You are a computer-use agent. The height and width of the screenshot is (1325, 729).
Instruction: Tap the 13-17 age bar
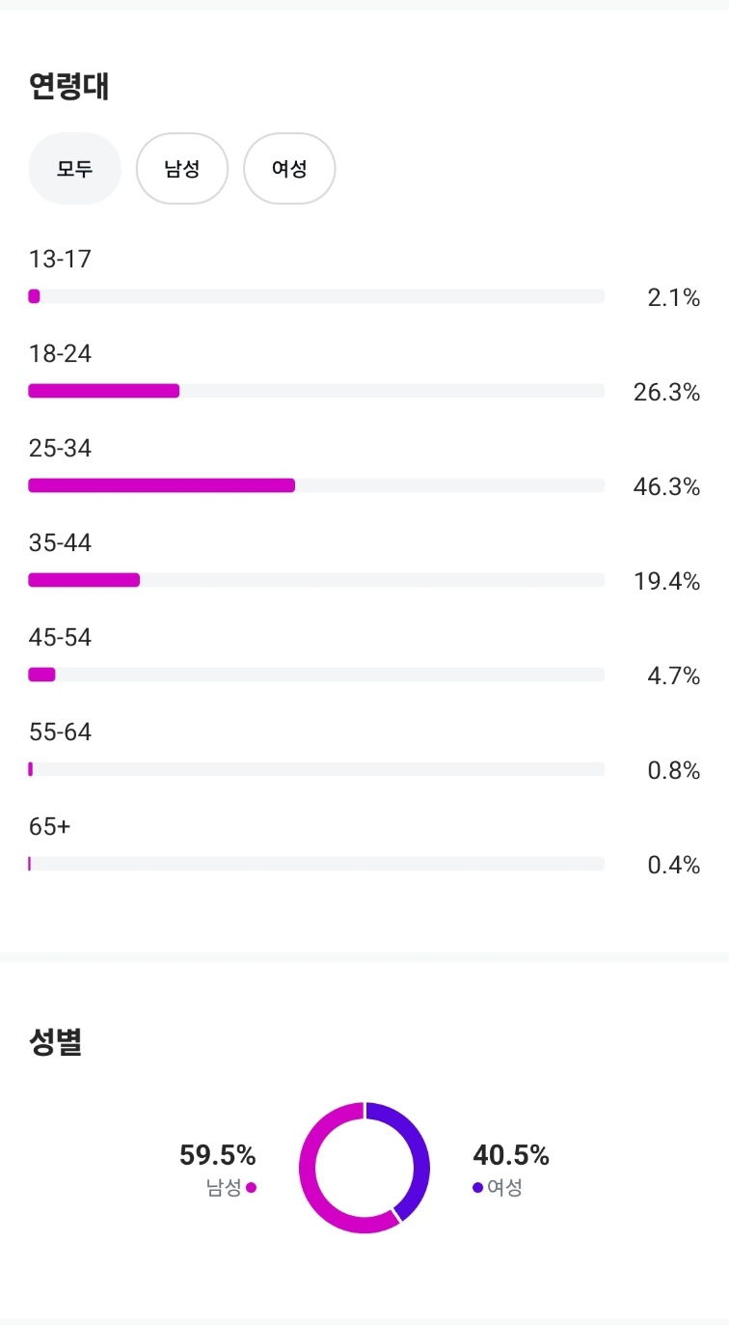coord(316,296)
